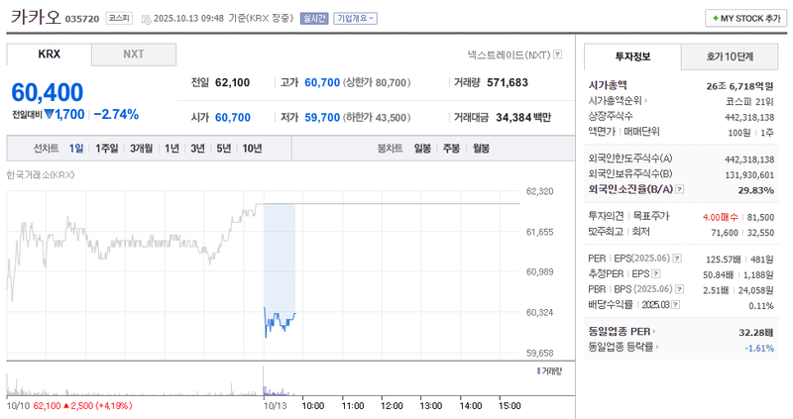This screenshot has width=793, height=419.
Task: Select the 1주일 line chart period
Action: [107, 149]
